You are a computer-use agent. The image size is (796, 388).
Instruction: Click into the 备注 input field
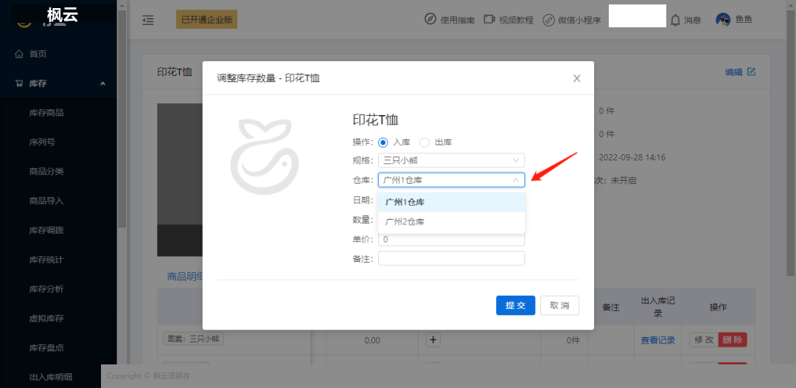451,258
